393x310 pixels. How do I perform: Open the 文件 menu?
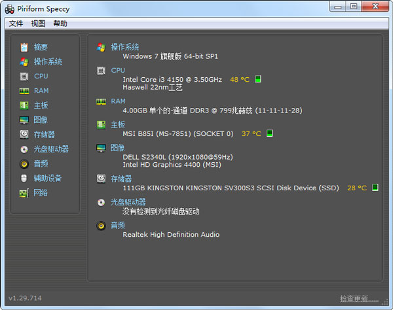[16, 24]
